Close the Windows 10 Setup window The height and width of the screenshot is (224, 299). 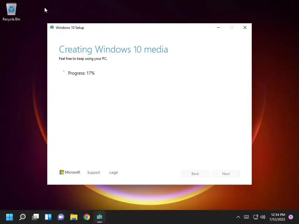245,27
